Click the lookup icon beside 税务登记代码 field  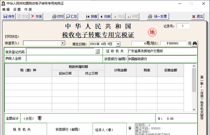pyautogui.click(x=97, y=52)
